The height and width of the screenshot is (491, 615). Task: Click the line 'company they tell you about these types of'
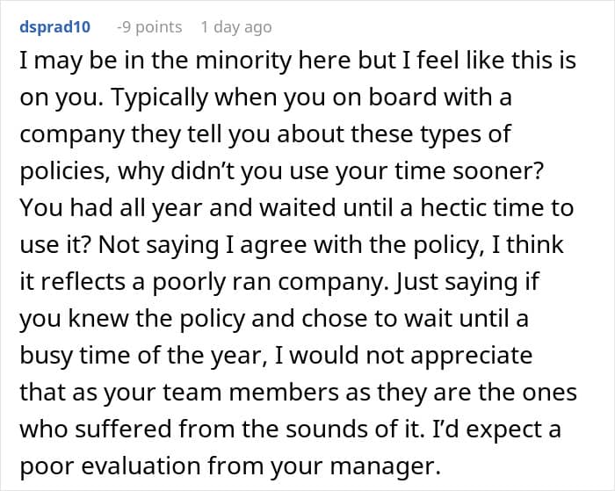click(265, 134)
